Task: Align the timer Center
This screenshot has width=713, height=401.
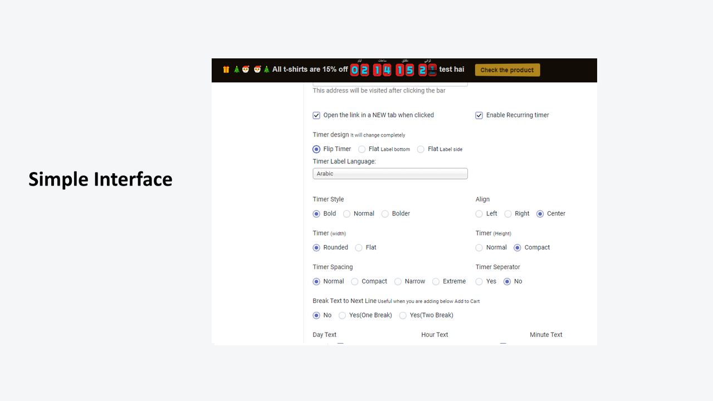Action: coord(540,214)
